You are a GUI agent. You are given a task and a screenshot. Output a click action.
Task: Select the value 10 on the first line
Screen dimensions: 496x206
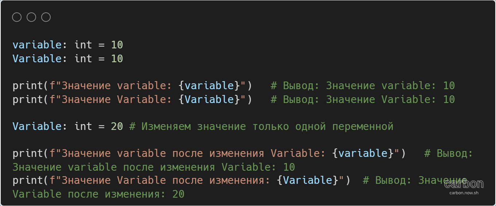(x=117, y=45)
